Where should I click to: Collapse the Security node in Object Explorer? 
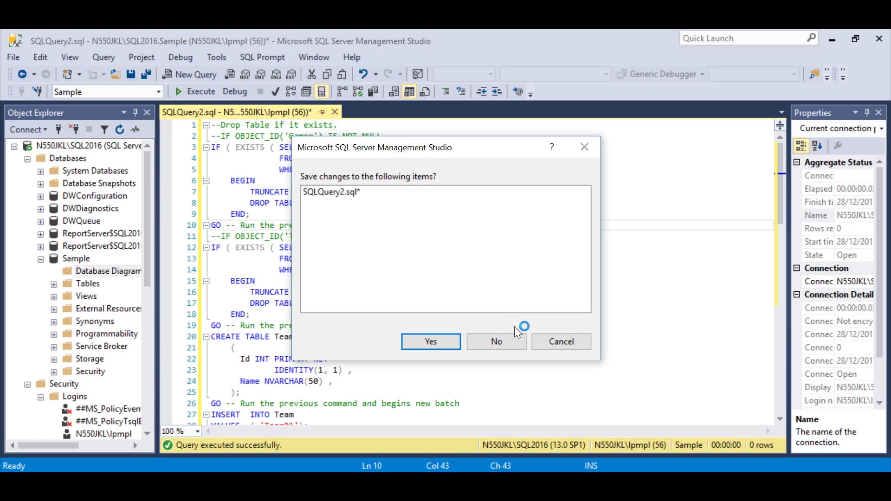coord(28,384)
